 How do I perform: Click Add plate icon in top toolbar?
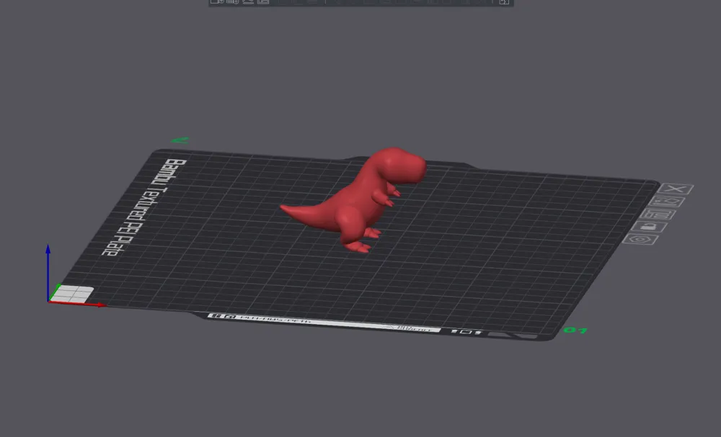pyautogui.click(x=232, y=1)
